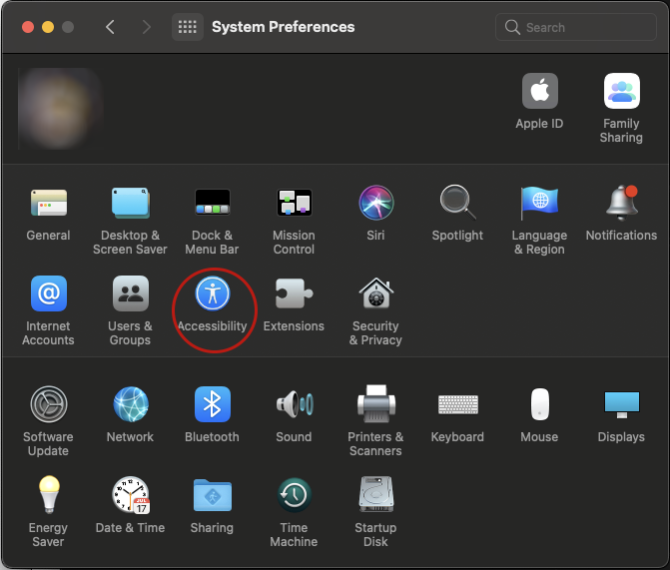Minimize window with the yellow button
670x570 pixels.
pos(48,27)
